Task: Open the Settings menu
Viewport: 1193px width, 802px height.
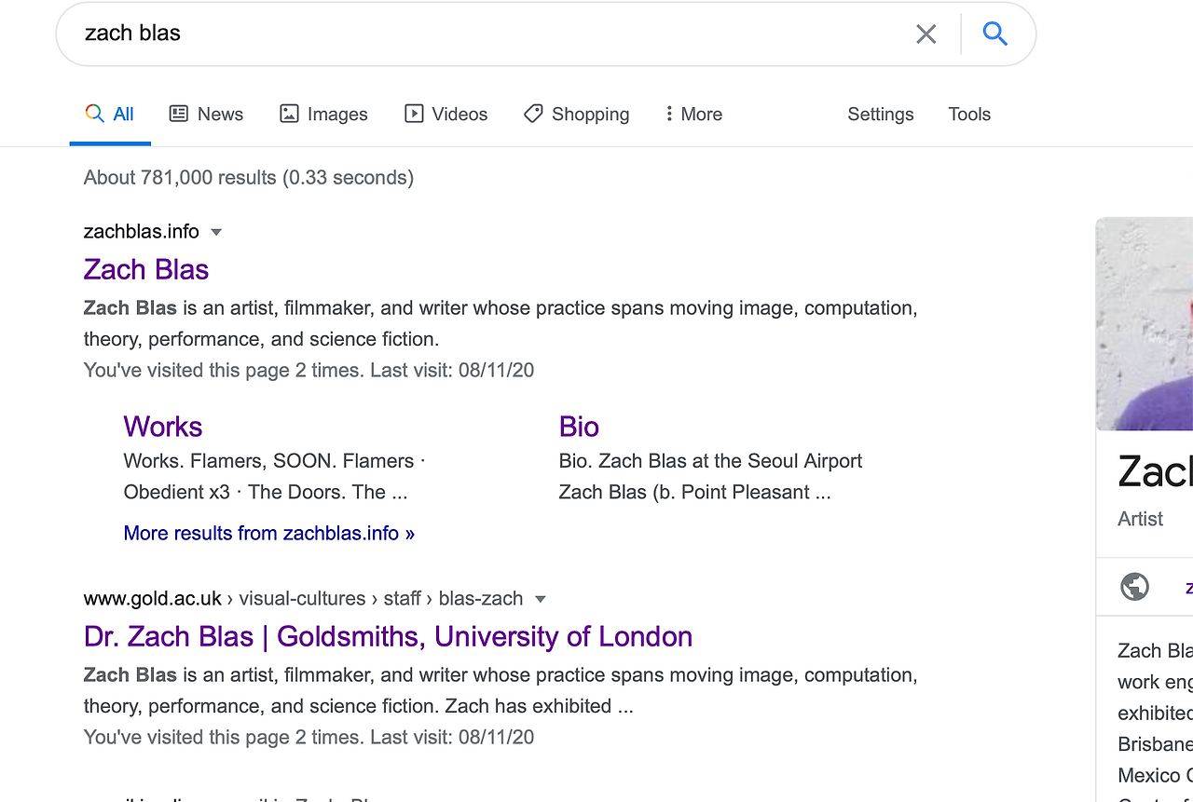Action: pyautogui.click(x=880, y=115)
